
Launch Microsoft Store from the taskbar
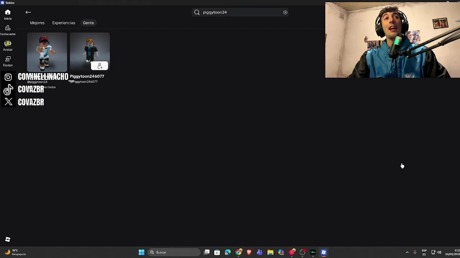217,252
